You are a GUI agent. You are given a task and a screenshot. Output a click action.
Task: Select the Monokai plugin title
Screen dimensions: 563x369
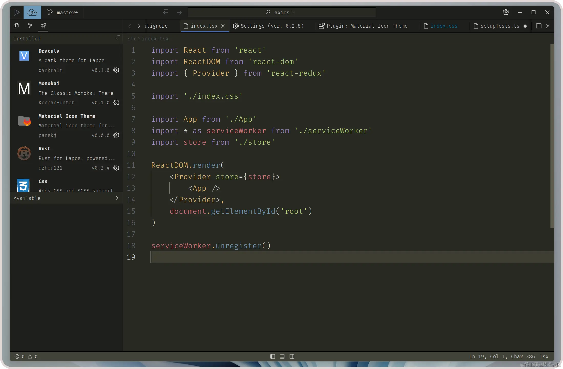[49, 83]
